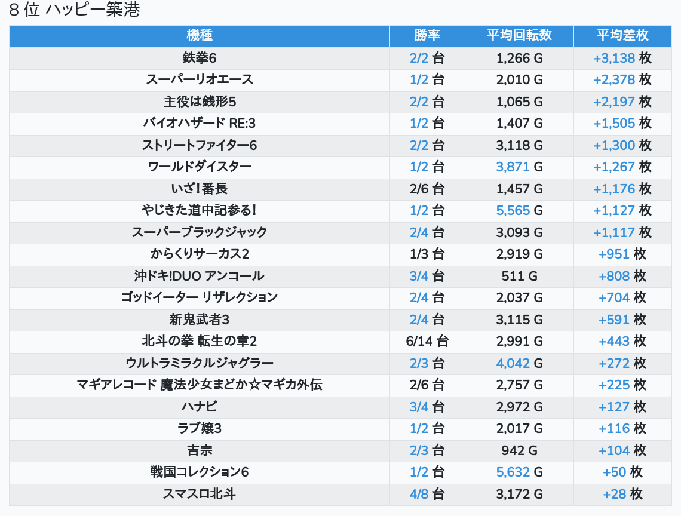681x516 pixels.
Task: Click the 平均回転数 column header
Action: [x=519, y=36]
